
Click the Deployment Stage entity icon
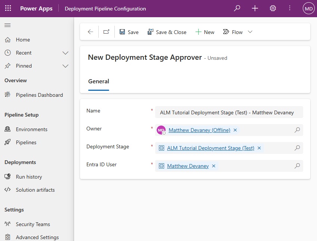tap(161, 148)
